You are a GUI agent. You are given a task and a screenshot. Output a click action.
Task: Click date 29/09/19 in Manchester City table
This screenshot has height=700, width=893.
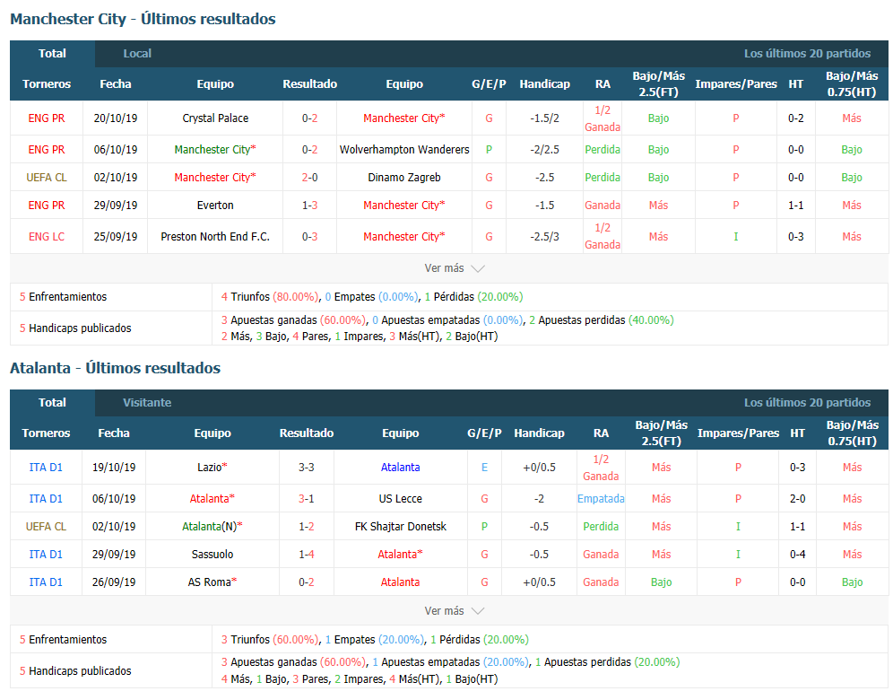[116, 206]
